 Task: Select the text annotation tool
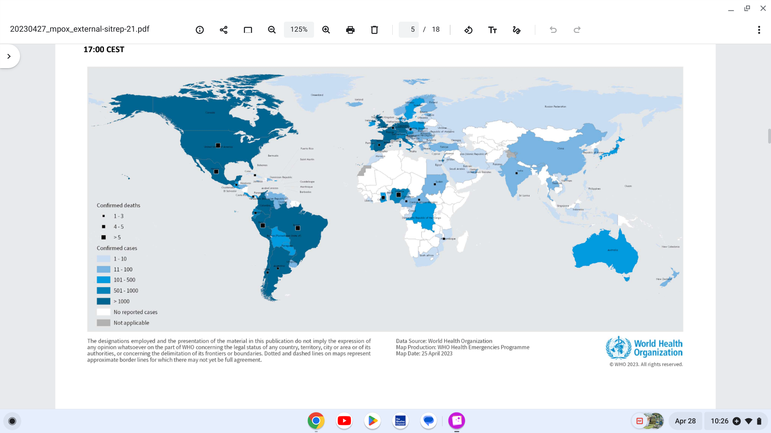pos(492,30)
